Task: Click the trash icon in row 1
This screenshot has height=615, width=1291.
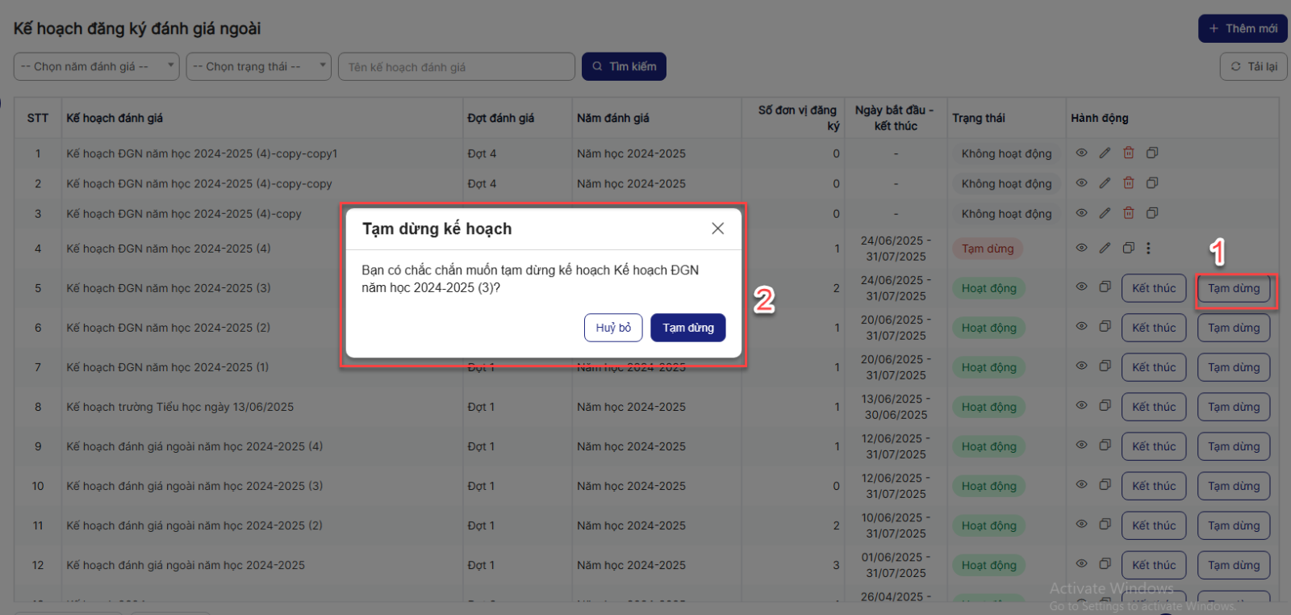Action: pyautogui.click(x=1129, y=153)
